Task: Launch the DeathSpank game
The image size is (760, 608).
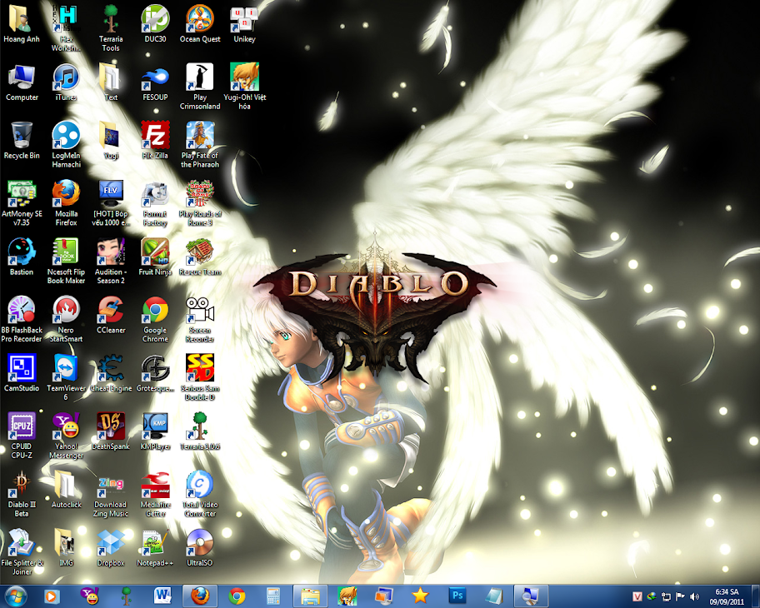Action: point(111,431)
